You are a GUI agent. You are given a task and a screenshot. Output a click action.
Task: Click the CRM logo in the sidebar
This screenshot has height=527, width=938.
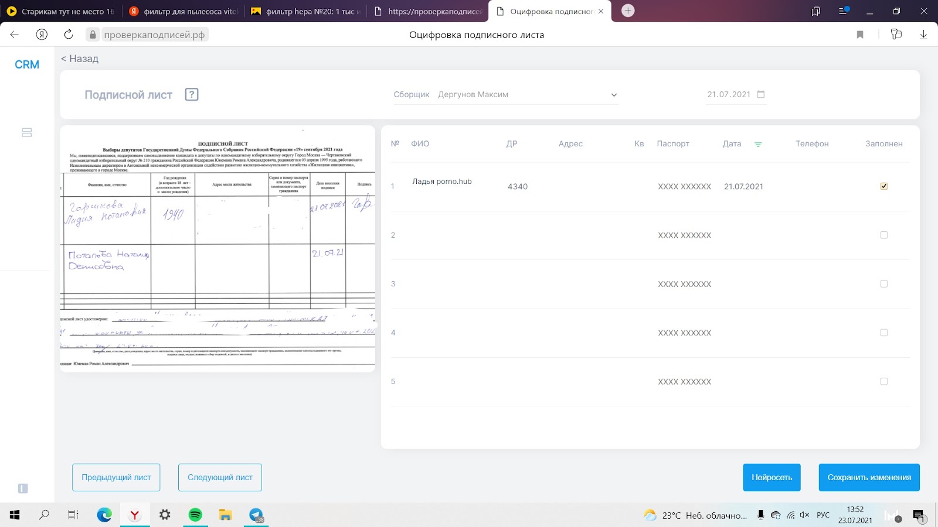coord(27,64)
